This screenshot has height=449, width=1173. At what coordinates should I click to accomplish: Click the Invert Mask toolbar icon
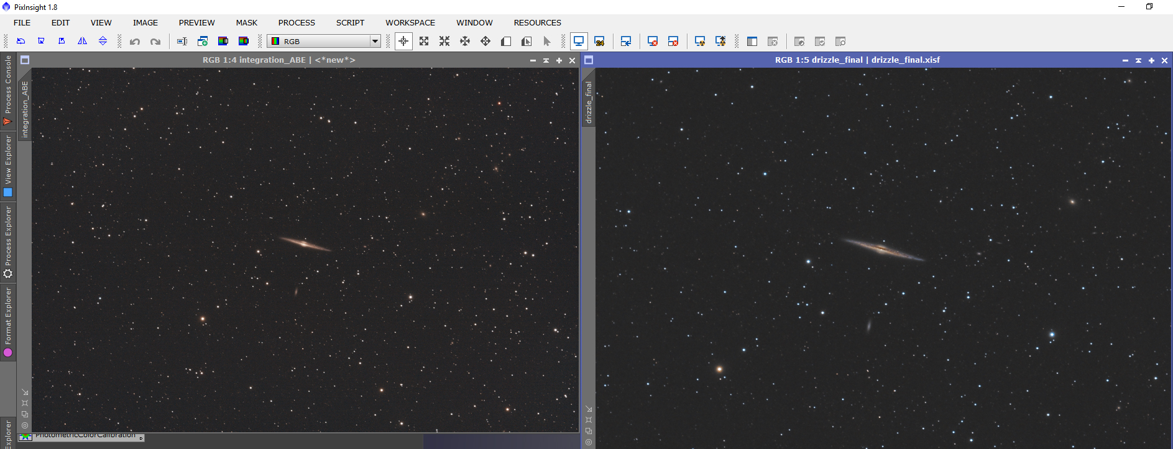point(799,42)
